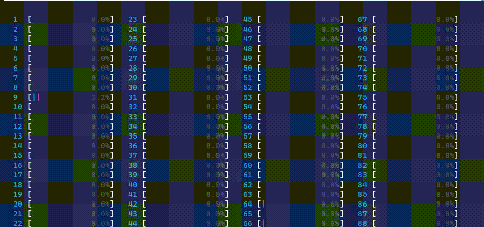Click the CPU 1 number label

coord(15,19)
